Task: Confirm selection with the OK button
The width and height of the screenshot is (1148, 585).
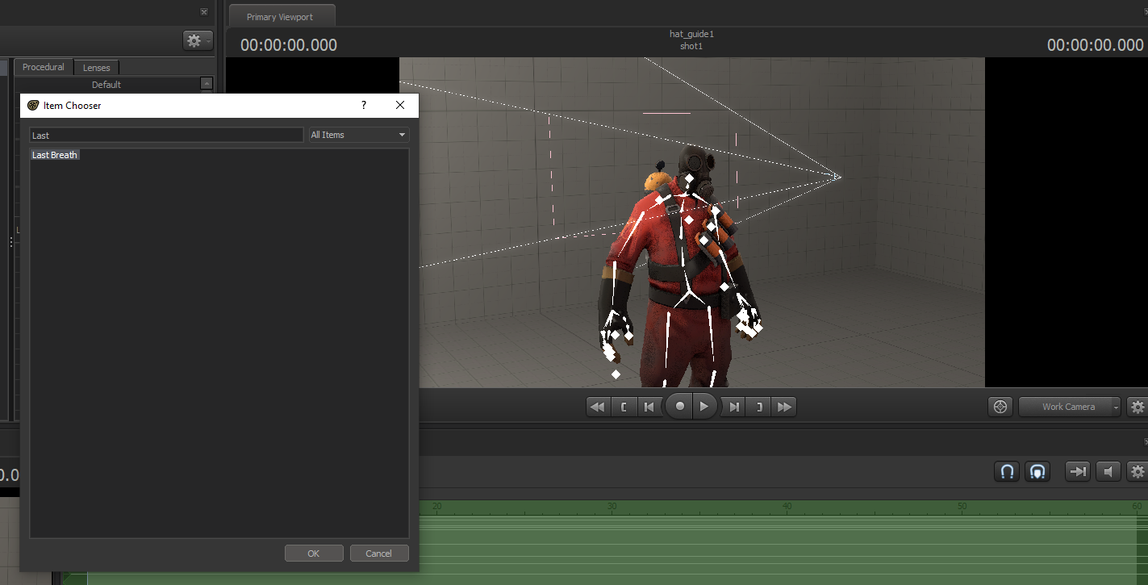Action: click(x=314, y=553)
